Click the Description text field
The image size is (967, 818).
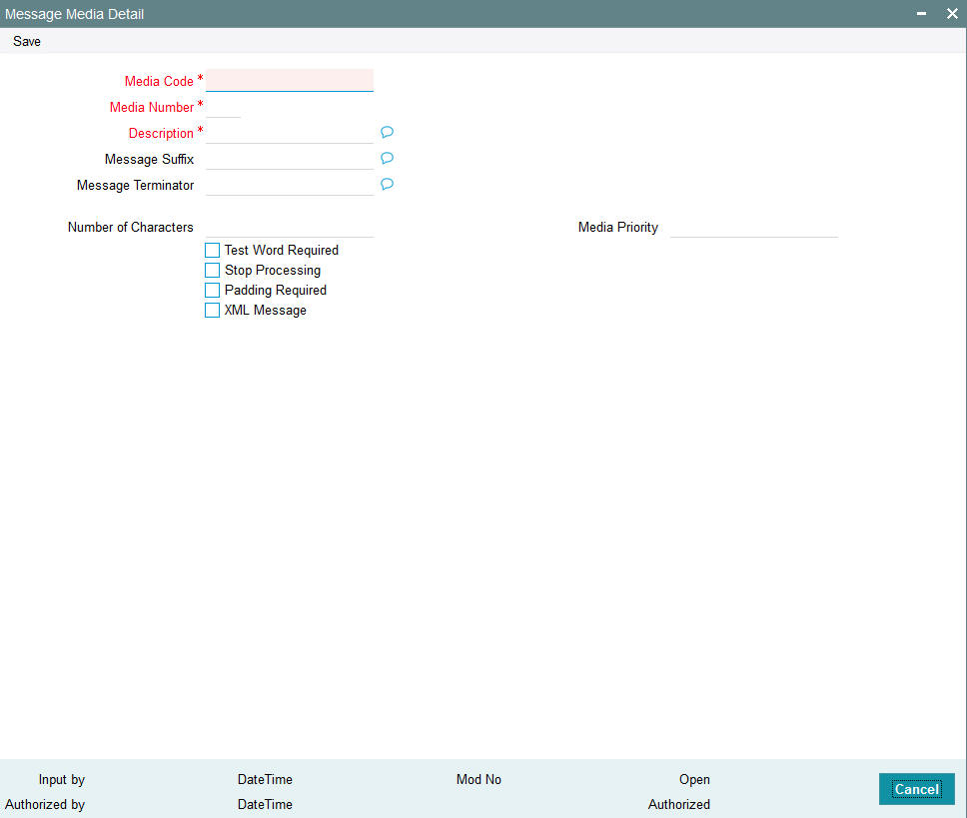click(x=290, y=133)
